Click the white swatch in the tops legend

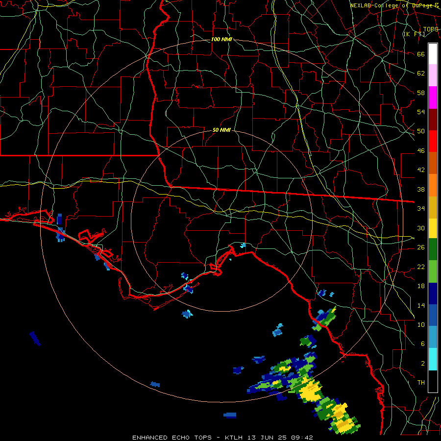(433, 54)
